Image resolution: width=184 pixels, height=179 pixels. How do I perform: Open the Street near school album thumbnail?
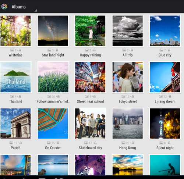pyautogui.click(x=90, y=77)
